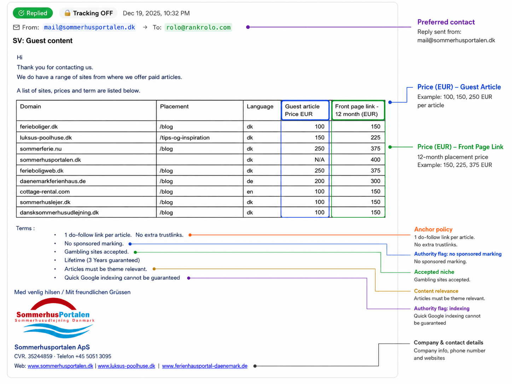This screenshot has height=384, width=512.
Task: Click the 'en' language cell
Action: click(262, 191)
